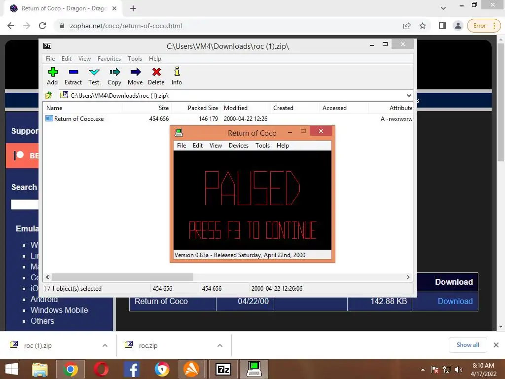
Task: Open Chrome side panel icon
Action: pos(442,26)
